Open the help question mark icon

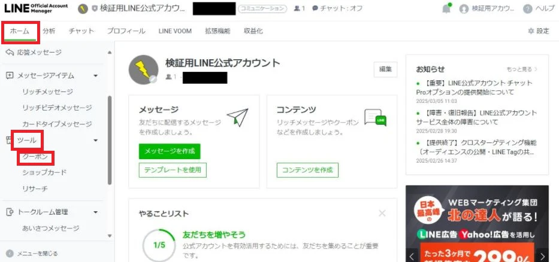pyautogui.click(x=528, y=9)
